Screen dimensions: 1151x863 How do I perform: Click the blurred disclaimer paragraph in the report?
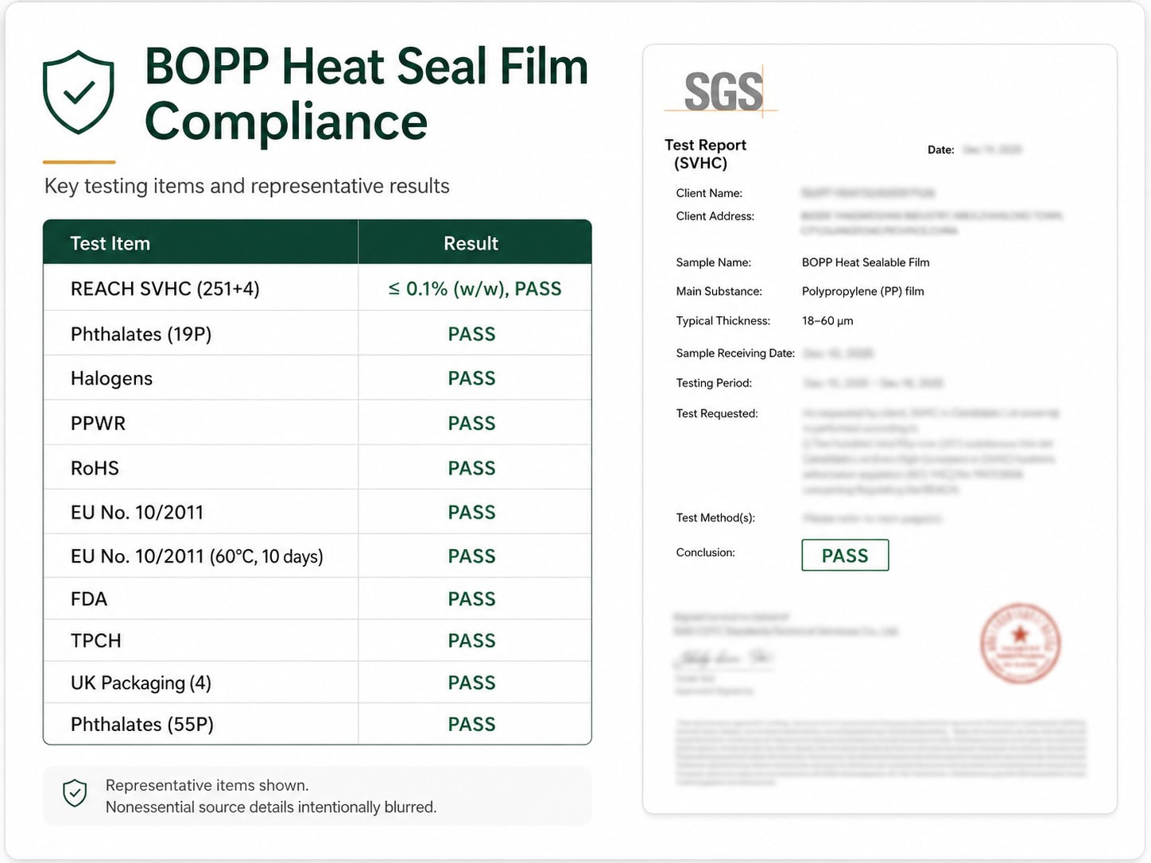881,752
